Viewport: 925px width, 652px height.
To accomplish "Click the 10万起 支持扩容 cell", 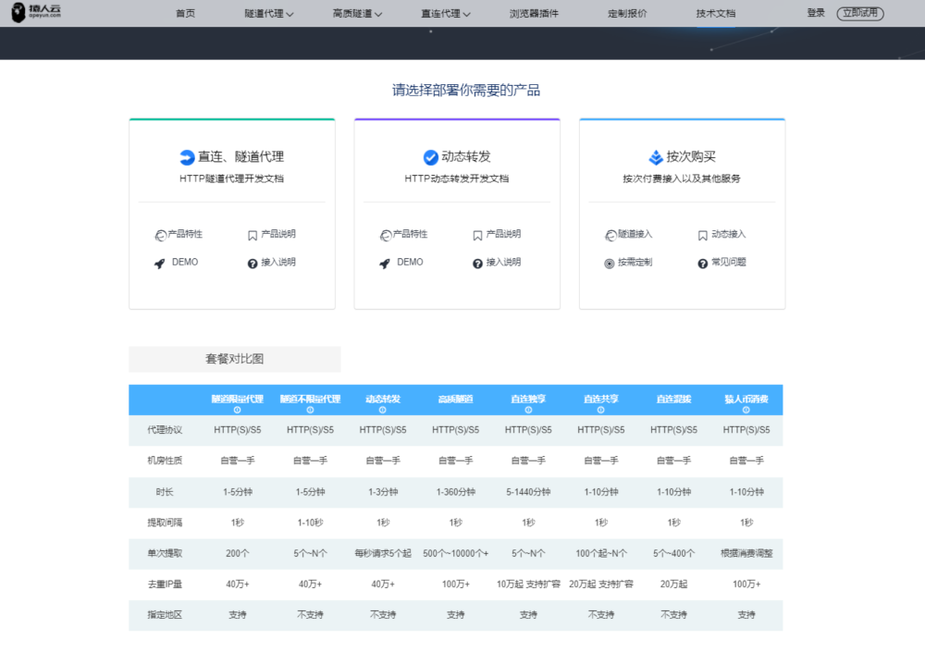I will (x=528, y=584).
